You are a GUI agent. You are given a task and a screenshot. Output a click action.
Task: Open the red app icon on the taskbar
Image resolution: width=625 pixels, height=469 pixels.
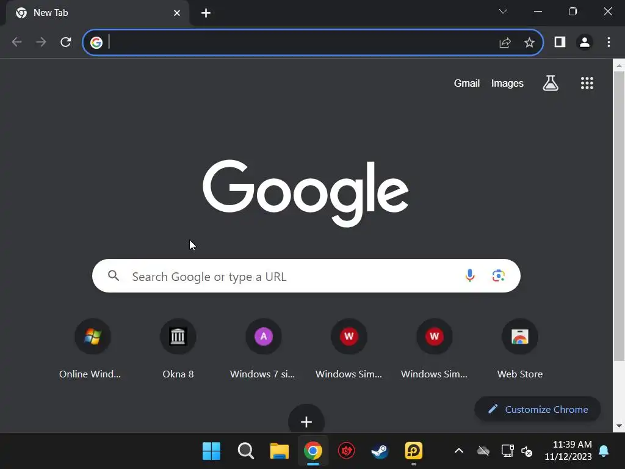coord(347,451)
